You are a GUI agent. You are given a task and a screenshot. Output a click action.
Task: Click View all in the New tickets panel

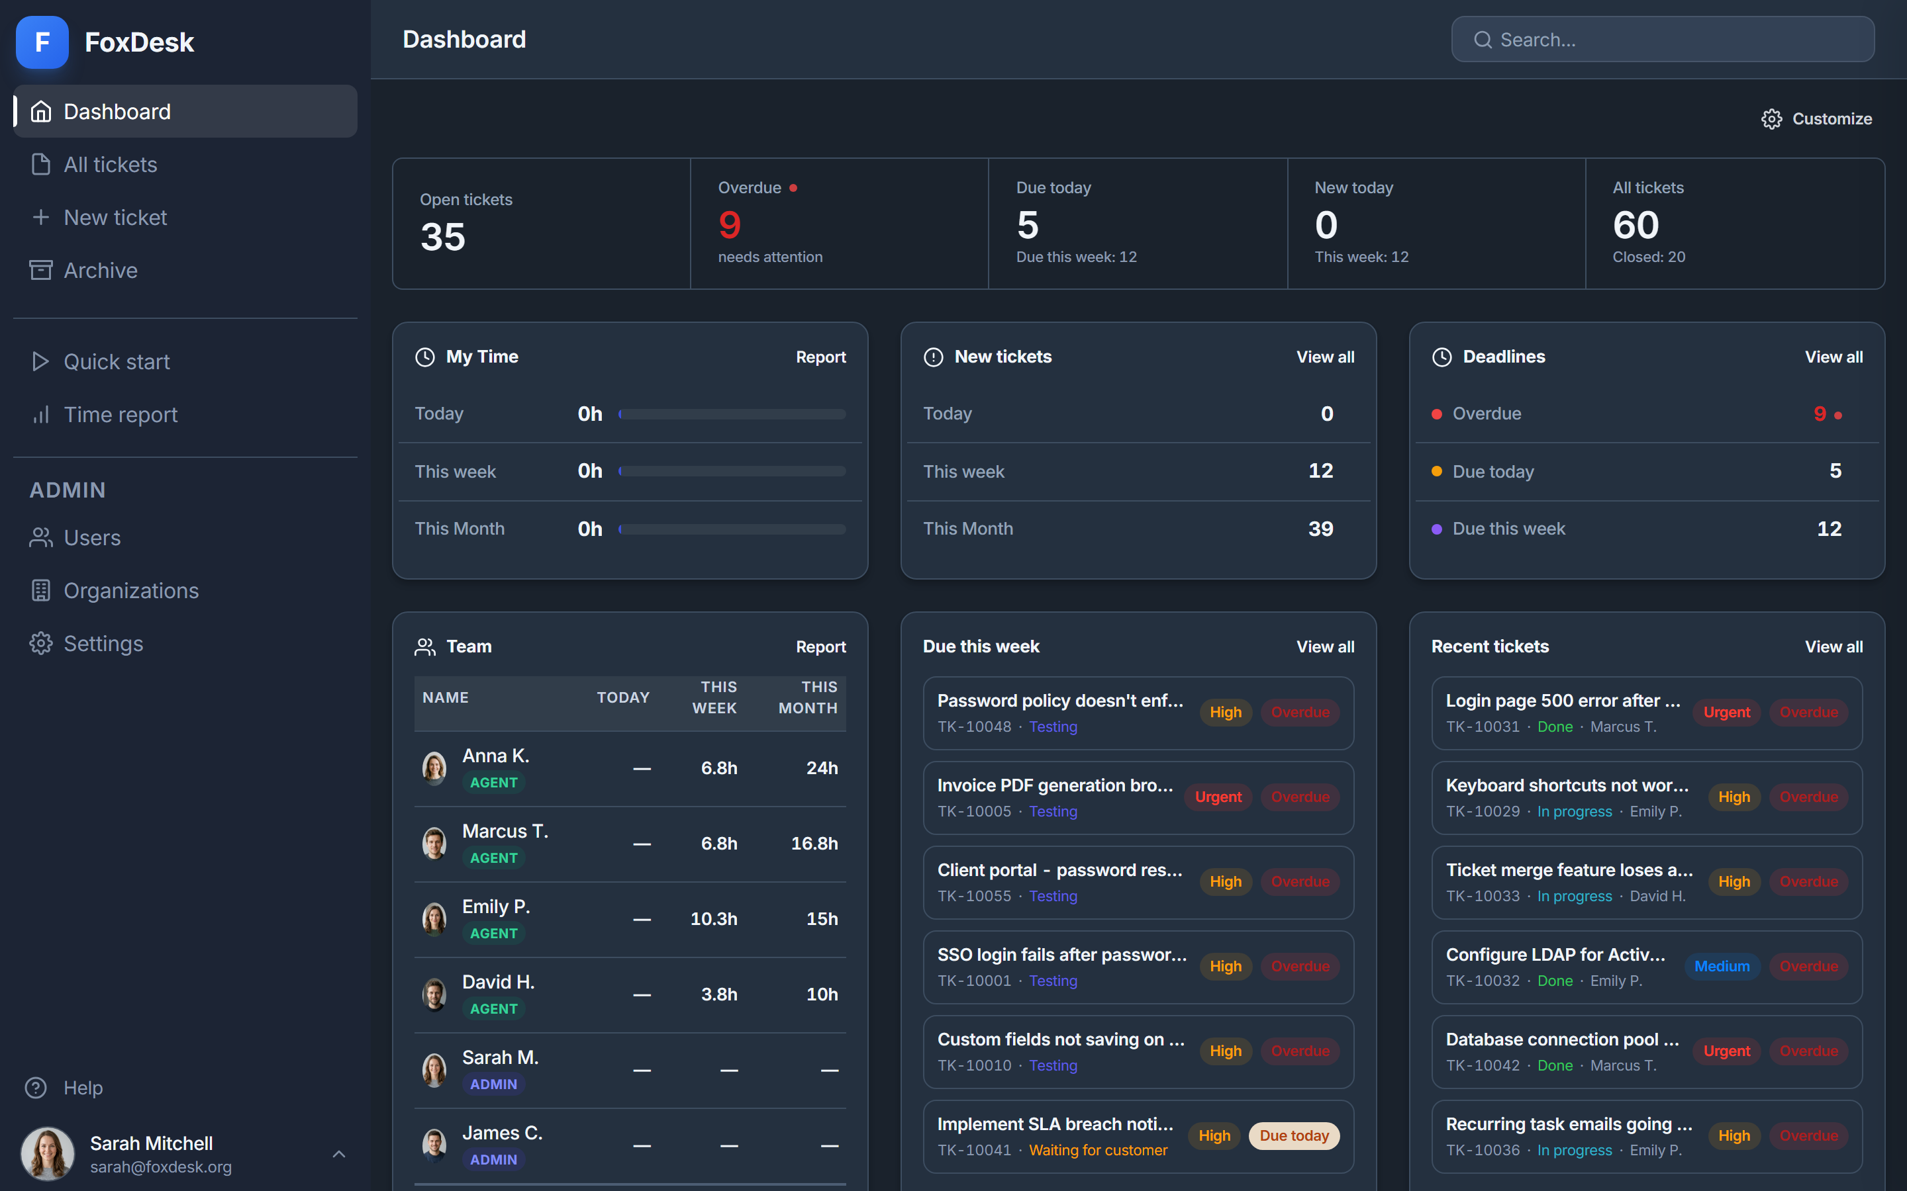1325,356
